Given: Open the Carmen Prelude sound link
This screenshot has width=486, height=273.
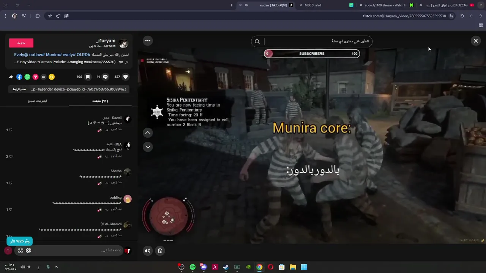Looking at the screenshot, I should [71, 62].
